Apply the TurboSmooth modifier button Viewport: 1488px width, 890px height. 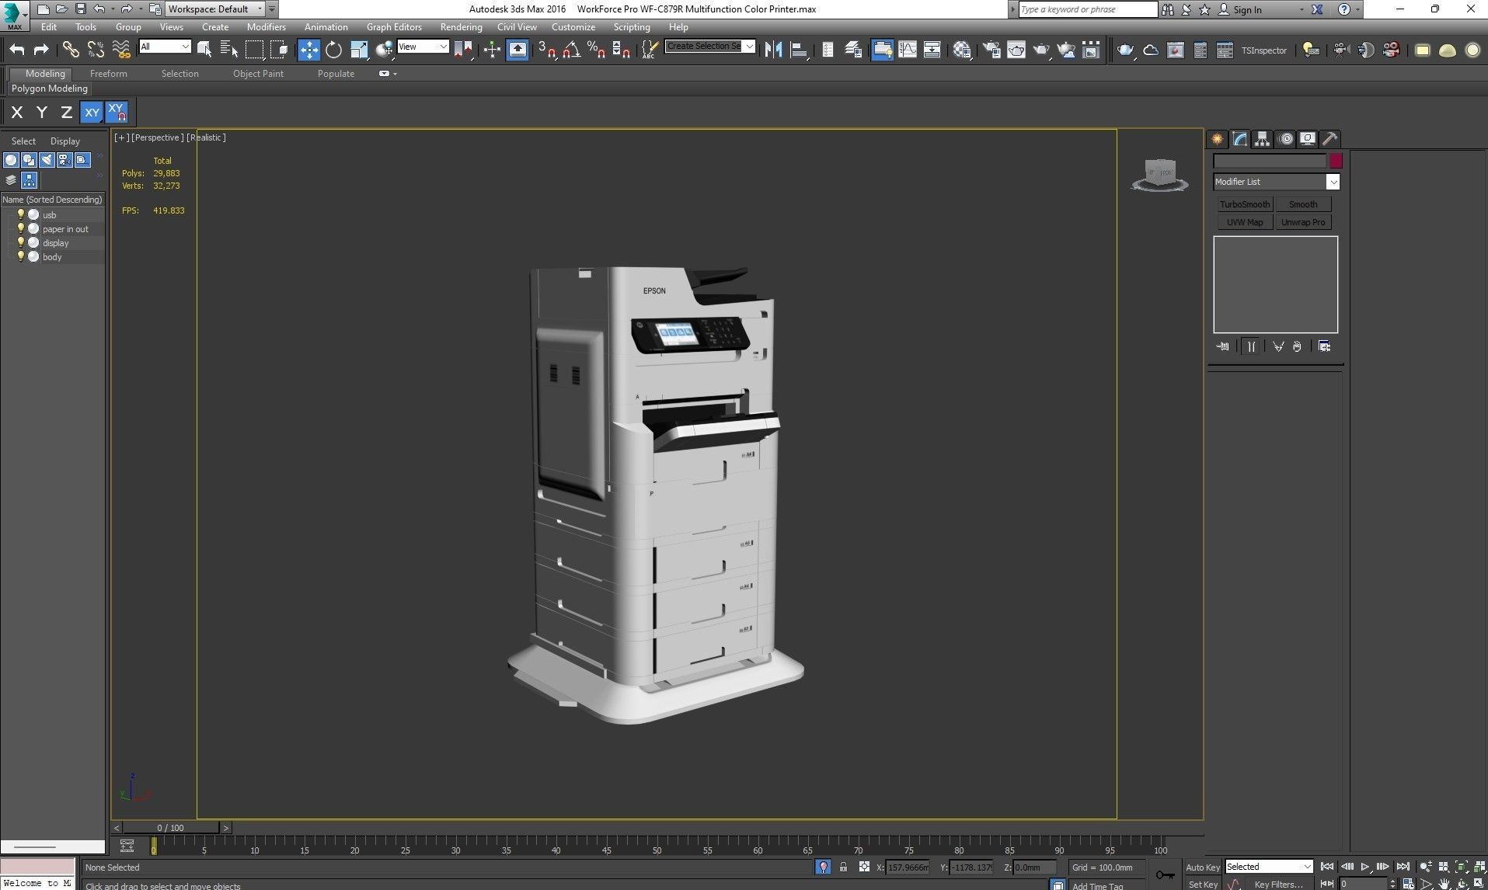pos(1245,204)
